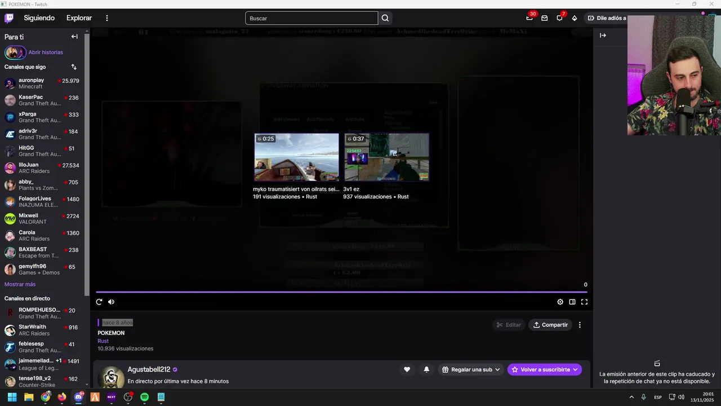Viewport: 721px width, 406px height.
Task: Expand Volver a suscribirte dropdown
Action: tap(545, 369)
